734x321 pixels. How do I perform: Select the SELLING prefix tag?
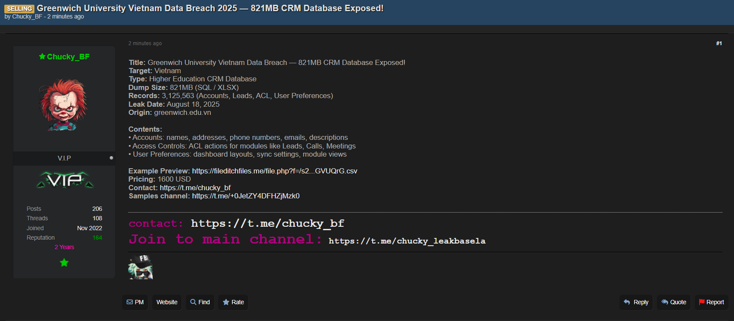pyautogui.click(x=19, y=9)
